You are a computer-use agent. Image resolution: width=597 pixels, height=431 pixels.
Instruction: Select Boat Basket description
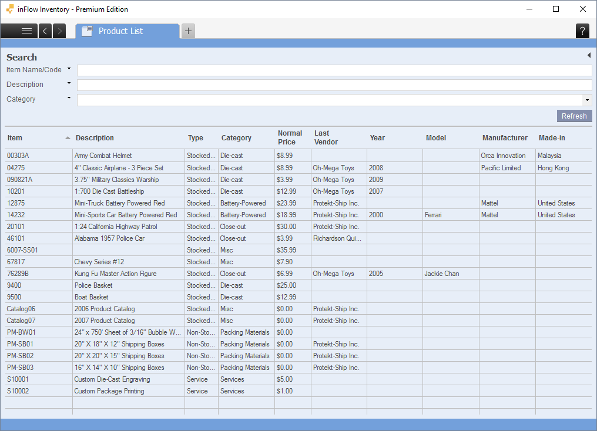(92, 297)
